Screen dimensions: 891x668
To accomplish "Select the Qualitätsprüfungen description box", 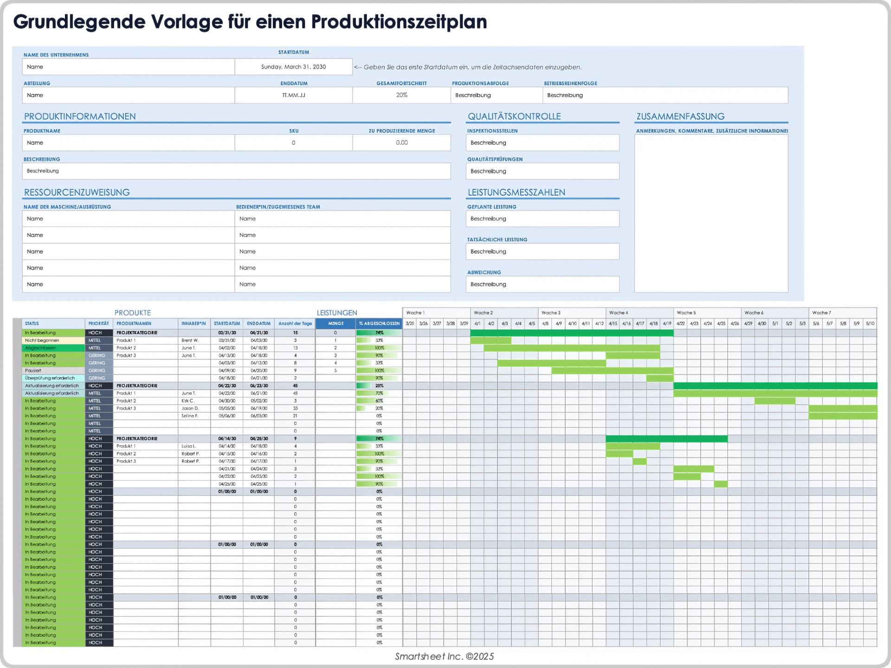I will pyautogui.click(x=542, y=171).
